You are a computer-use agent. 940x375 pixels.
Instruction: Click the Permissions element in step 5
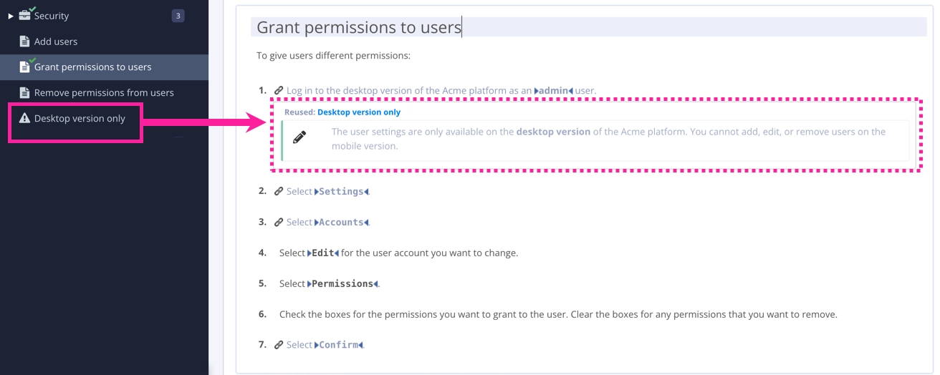(x=342, y=284)
